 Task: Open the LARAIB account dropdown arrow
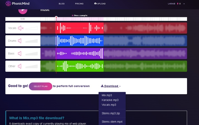point(184,4)
